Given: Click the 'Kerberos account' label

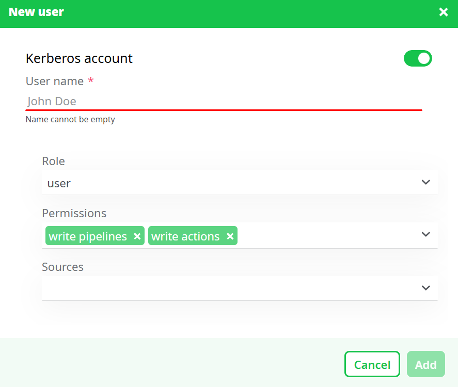Looking at the screenshot, I should point(79,58).
